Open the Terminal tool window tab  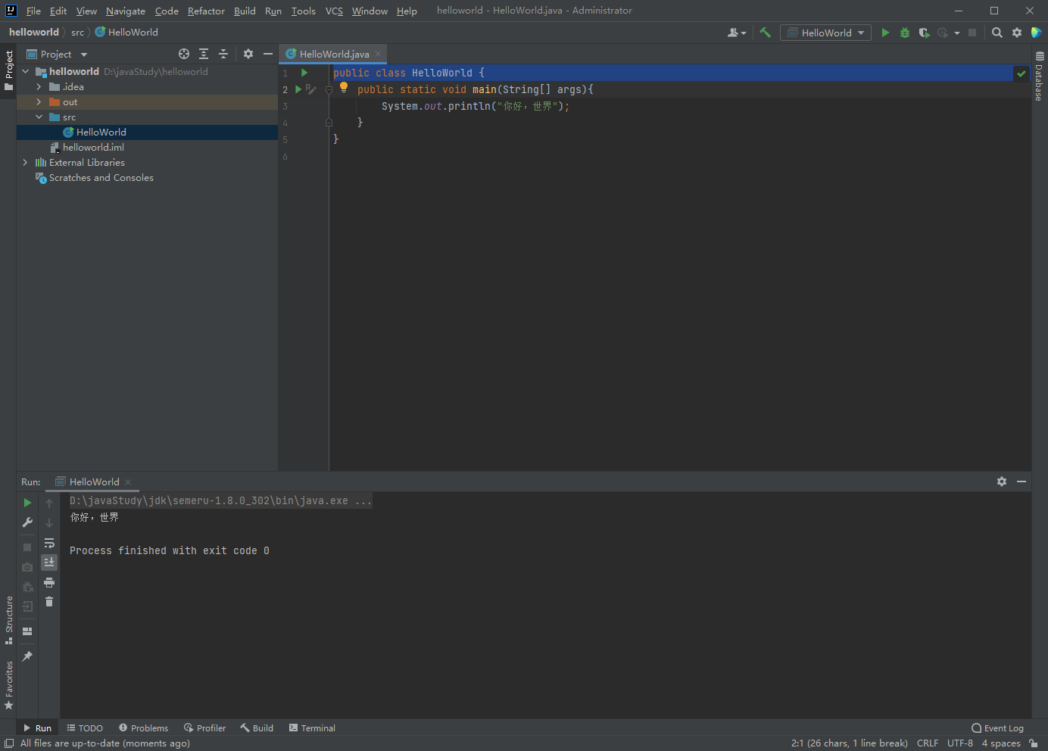[312, 728]
